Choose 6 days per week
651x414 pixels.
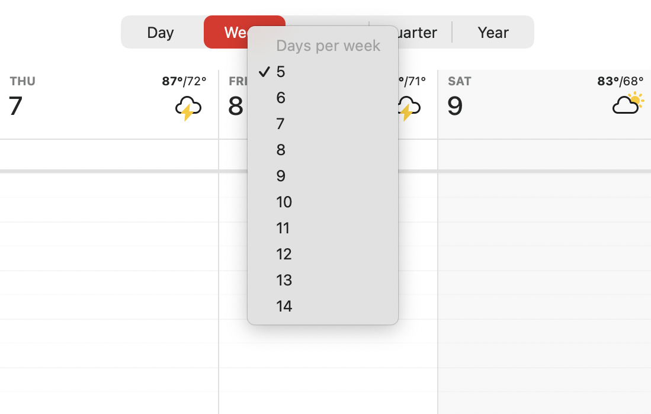pos(323,98)
